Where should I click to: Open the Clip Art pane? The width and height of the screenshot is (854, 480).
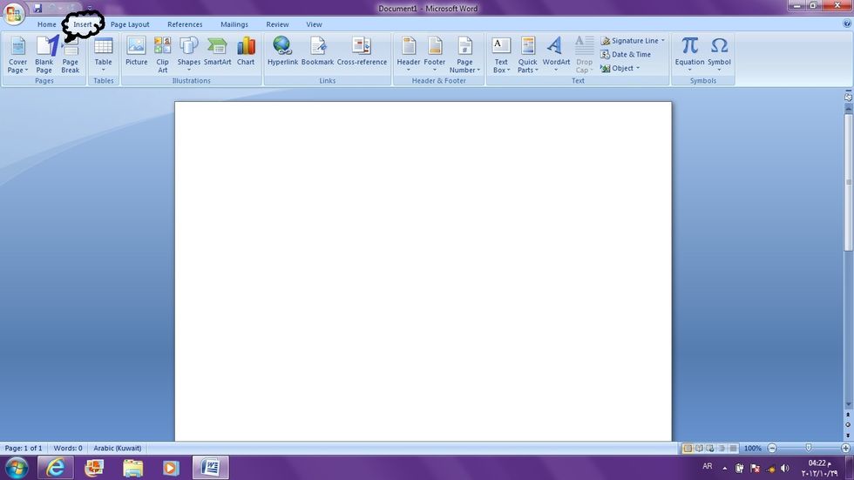point(162,52)
